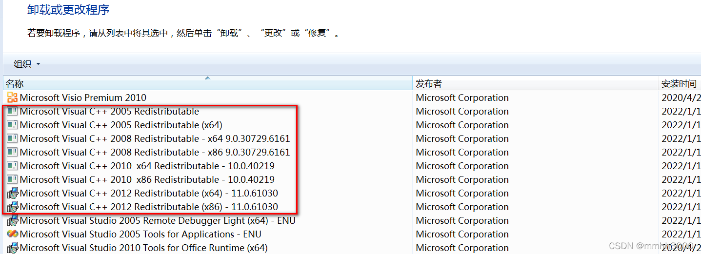Viewport: 701px width, 254px height.
Task: Click icon of Visual C++ 2010 x86 row
Action: pyautogui.click(x=12, y=179)
